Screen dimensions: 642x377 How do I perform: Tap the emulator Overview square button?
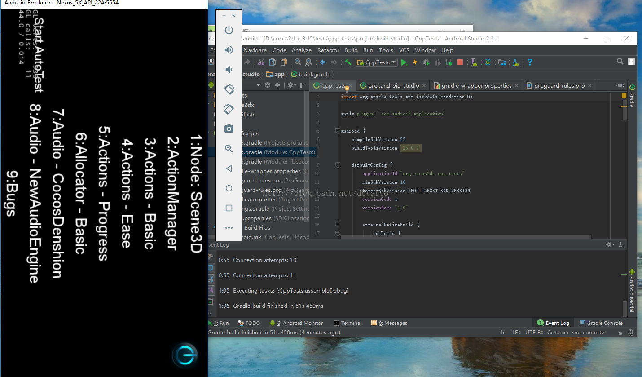[229, 208]
